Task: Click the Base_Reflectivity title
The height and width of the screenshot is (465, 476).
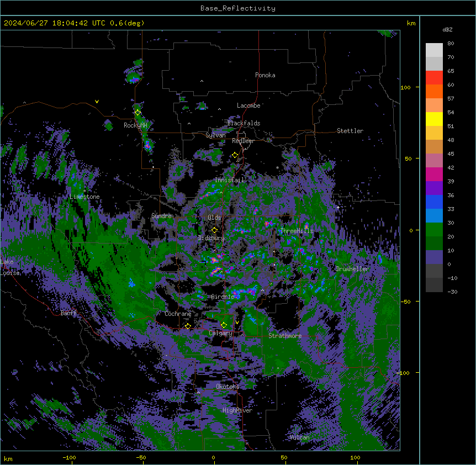Action: pyautogui.click(x=238, y=8)
